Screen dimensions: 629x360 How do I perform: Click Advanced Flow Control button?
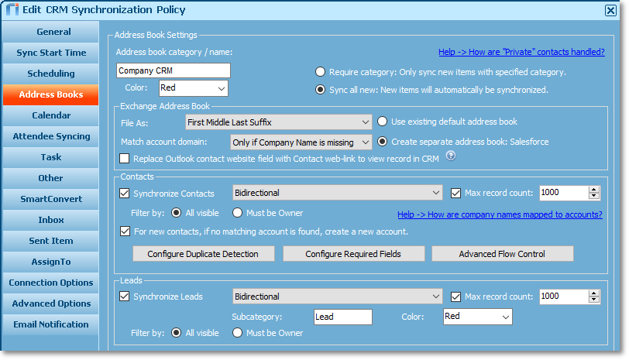point(502,254)
